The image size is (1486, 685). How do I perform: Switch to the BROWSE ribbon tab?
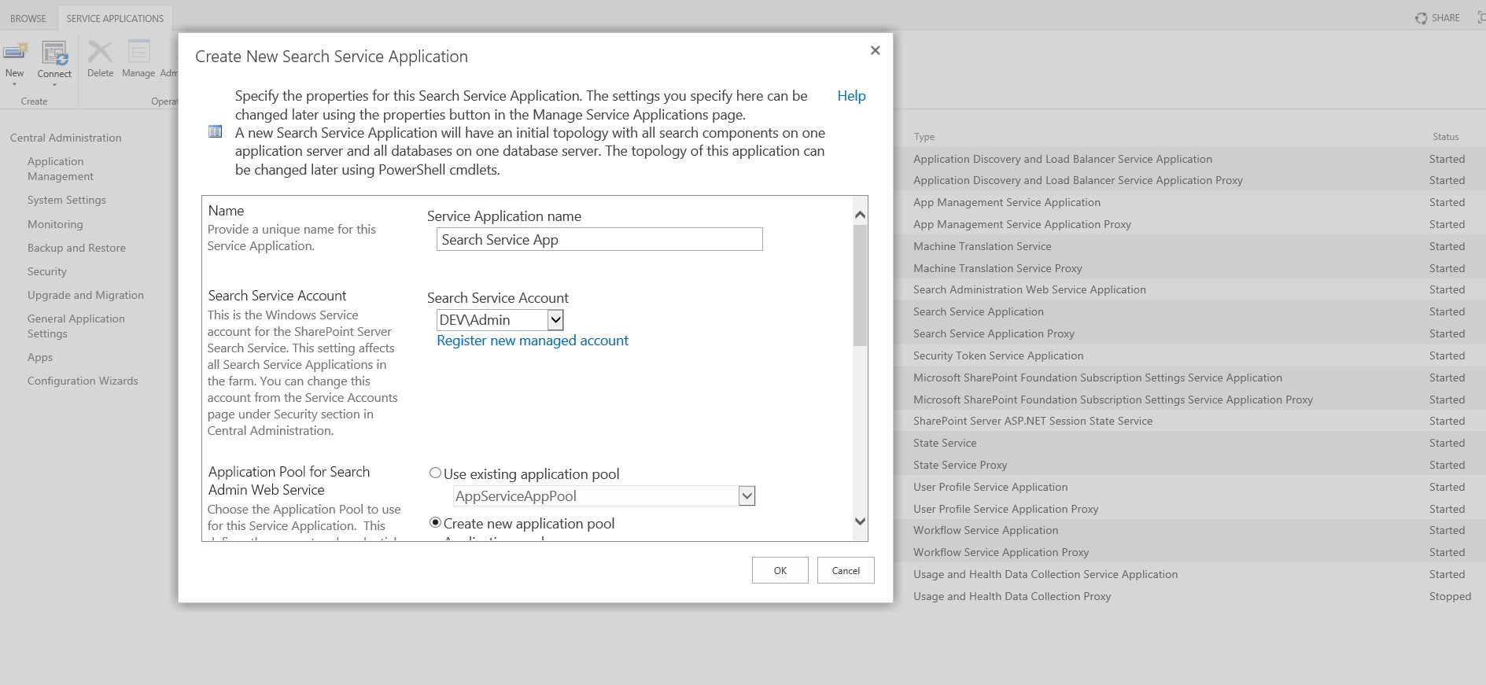click(x=28, y=18)
